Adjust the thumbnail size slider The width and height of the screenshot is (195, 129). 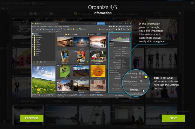point(82,34)
